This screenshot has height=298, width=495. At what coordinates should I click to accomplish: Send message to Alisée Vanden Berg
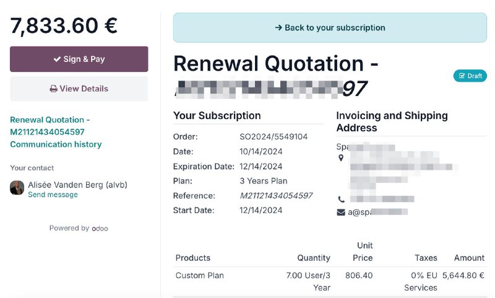(53, 195)
